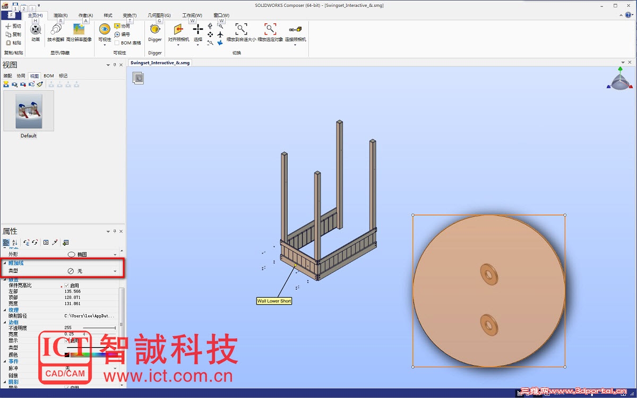637x398 pixels.
Task: Click the 可视性 (Visibility) eye icon
Action: tap(105, 29)
